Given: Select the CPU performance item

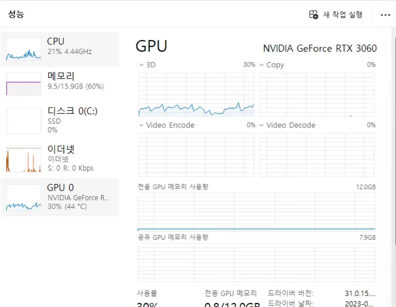Looking at the screenshot, I should coord(60,49).
